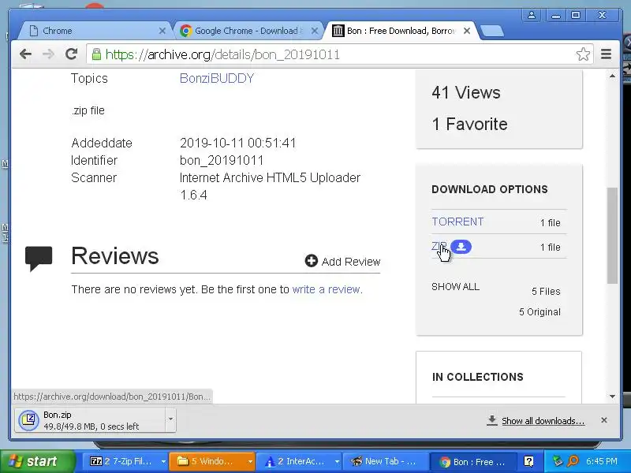Click the write a review link
The image size is (631, 473).
tap(326, 289)
